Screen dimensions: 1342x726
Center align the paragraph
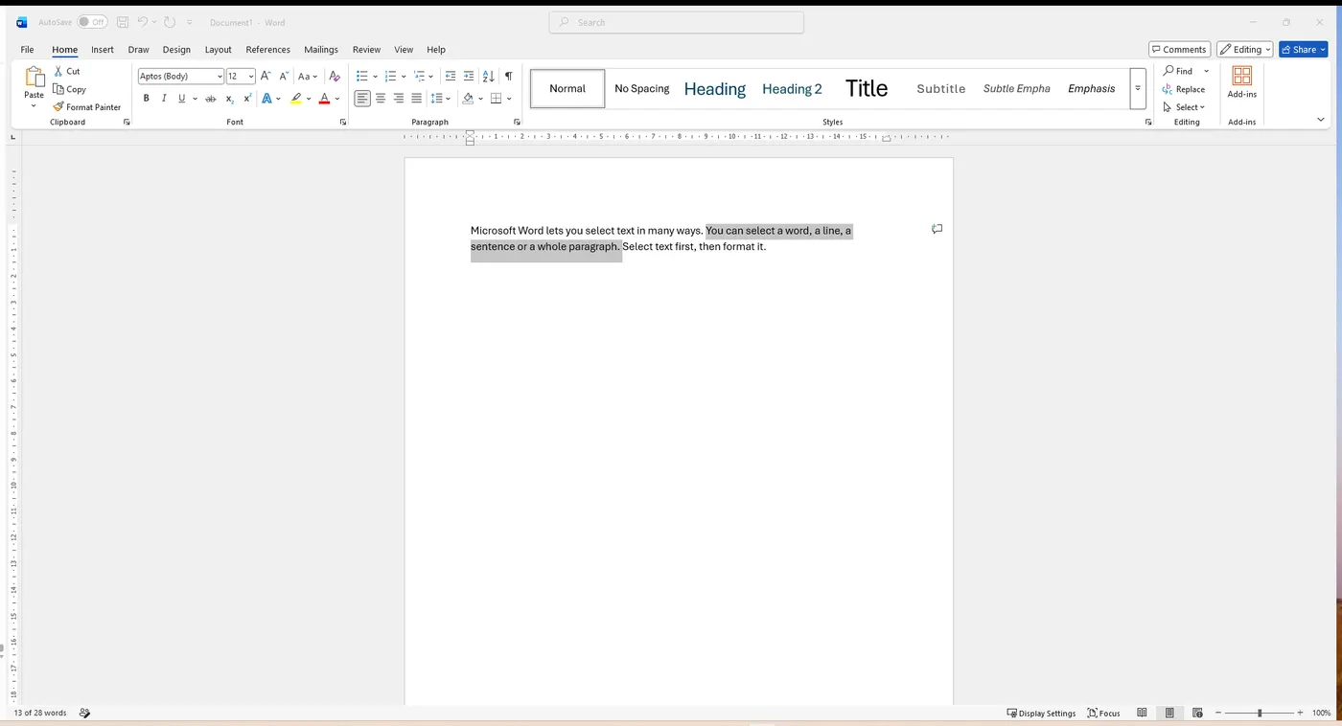tap(381, 99)
